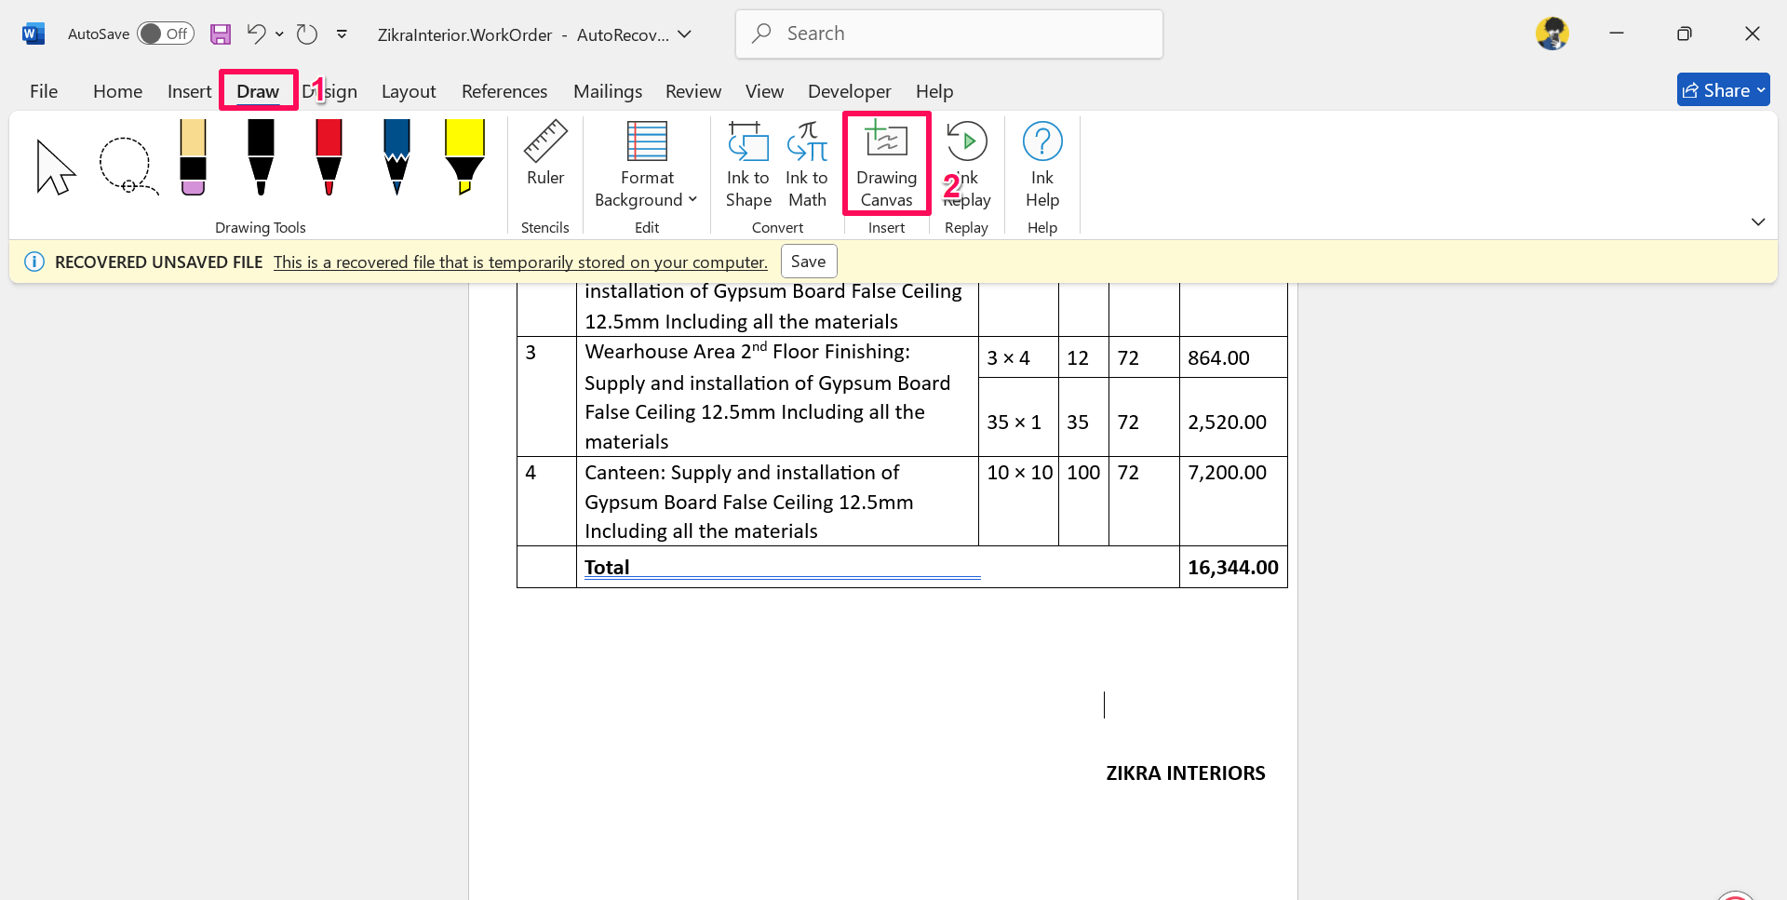Open the user account profile picture
This screenshot has width=1787, height=900.
click(1552, 34)
